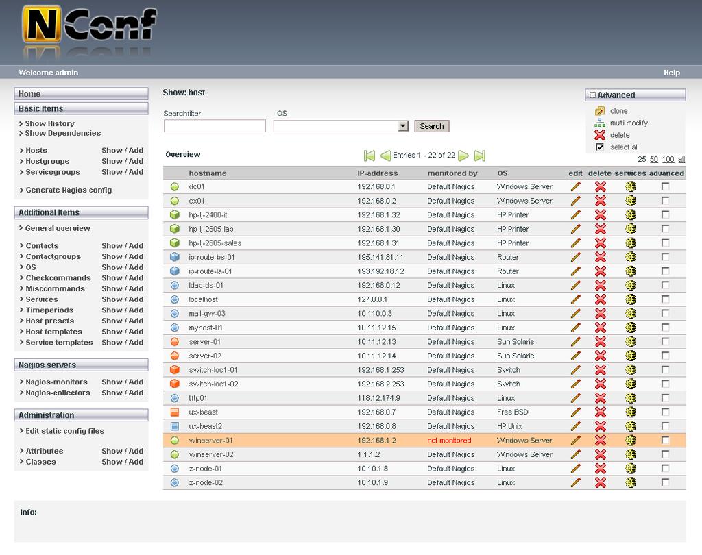
Task: Delete switch-loc1-01 host
Action: pyautogui.click(x=600, y=370)
